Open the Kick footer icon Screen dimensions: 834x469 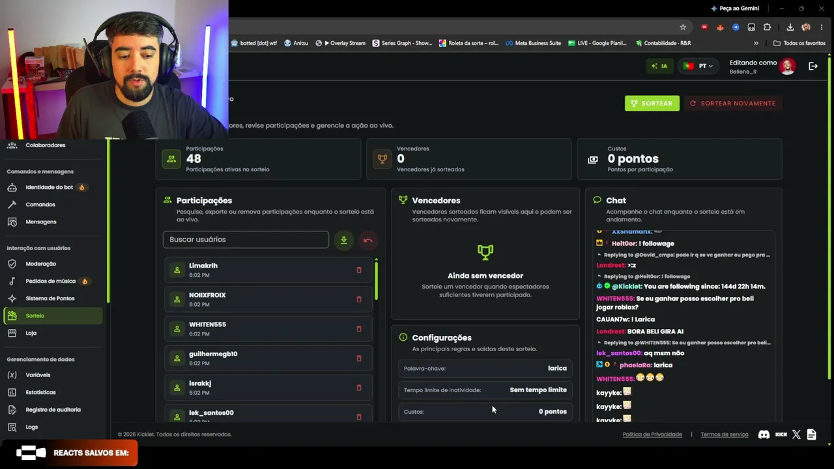coord(781,434)
